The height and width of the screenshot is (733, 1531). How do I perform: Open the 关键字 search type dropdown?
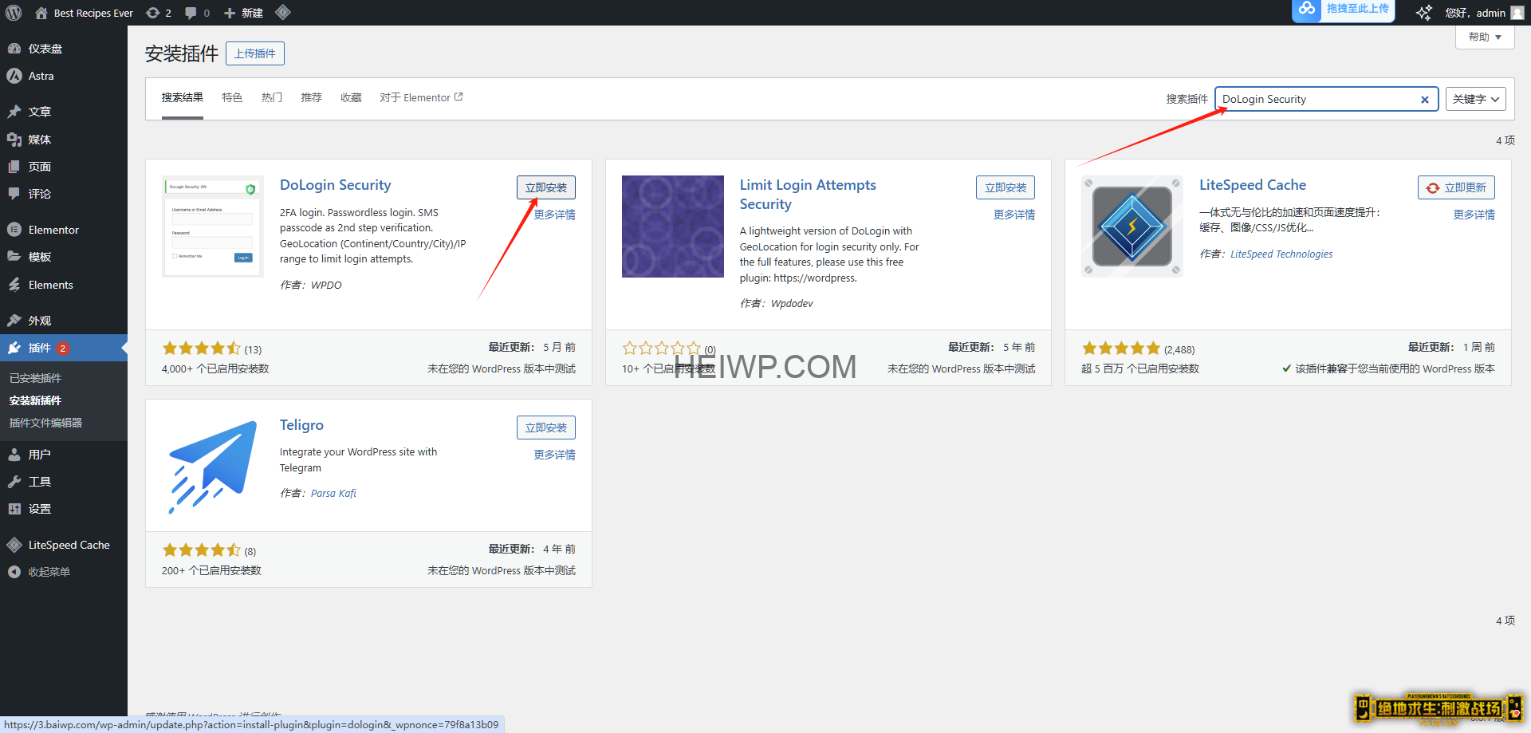pos(1476,99)
